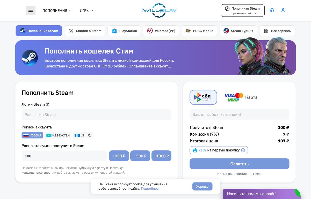The height and width of the screenshot is (199, 311).
Task: Click the grid icon in Все сервисы
Action: click(266, 31)
